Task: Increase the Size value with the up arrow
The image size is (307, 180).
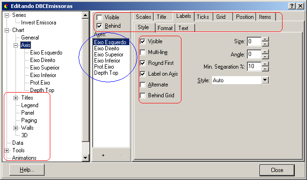Action: tap(265, 39)
